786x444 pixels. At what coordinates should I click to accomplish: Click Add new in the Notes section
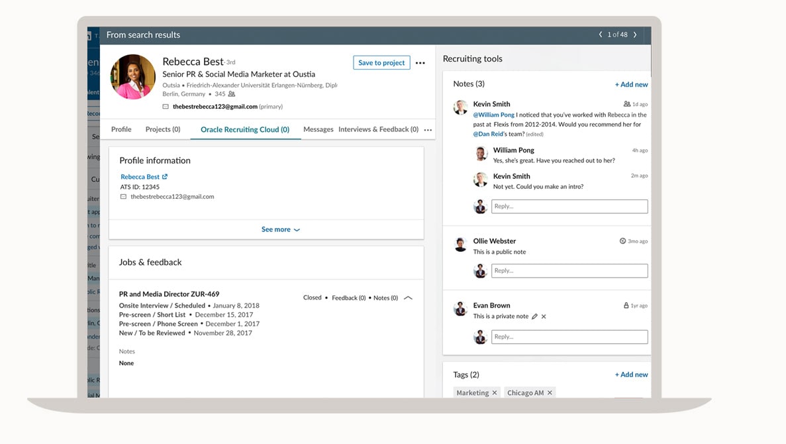coord(631,84)
